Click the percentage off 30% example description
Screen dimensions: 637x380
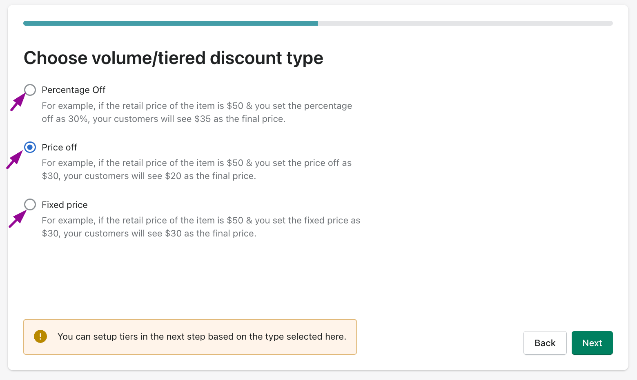(197, 112)
